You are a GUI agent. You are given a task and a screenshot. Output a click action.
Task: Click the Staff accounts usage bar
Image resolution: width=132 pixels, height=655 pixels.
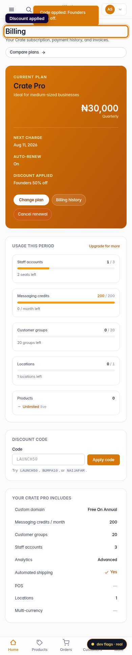[x=66, y=268]
